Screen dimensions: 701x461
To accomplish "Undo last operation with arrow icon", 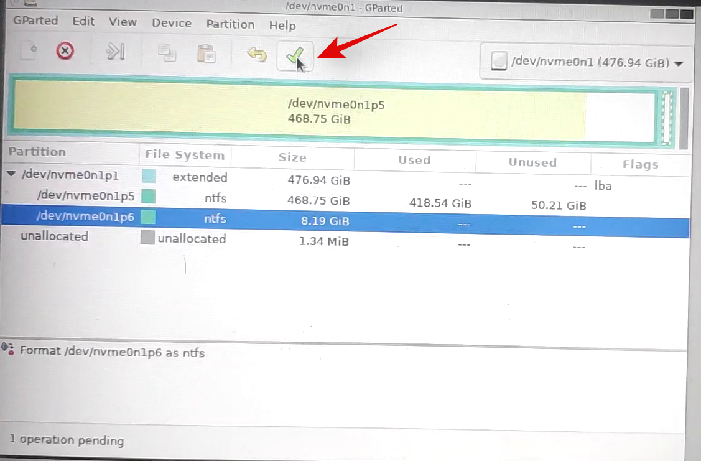I will (x=257, y=55).
